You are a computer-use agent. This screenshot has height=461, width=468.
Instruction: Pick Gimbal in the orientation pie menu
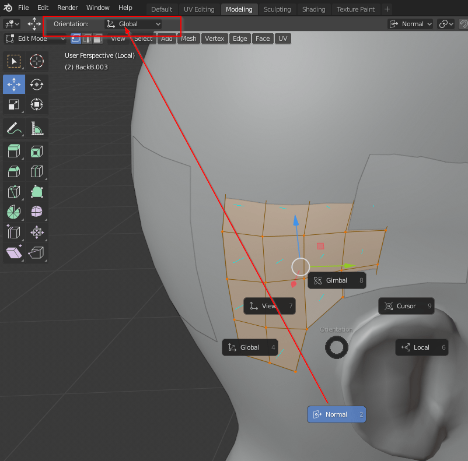click(336, 280)
